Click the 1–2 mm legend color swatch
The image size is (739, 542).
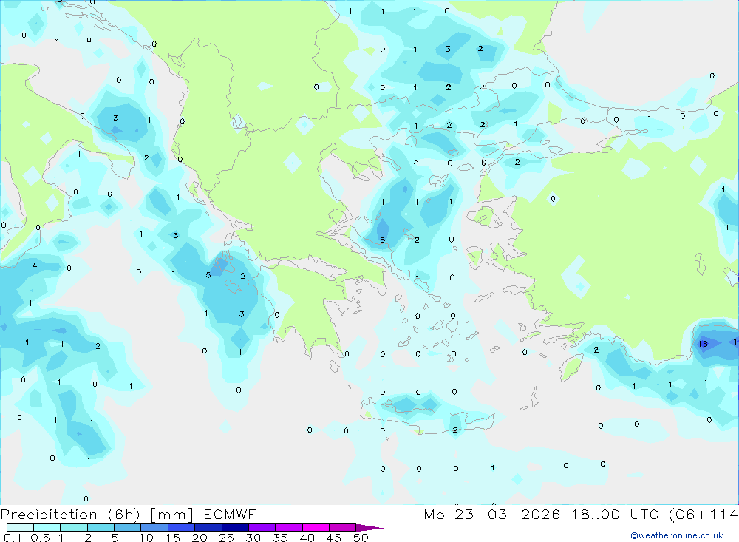(x=73, y=527)
